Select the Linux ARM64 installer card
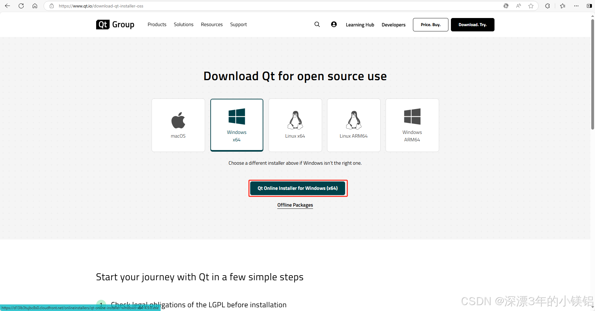The width and height of the screenshot is (595, 311). [x=354, y=125]
